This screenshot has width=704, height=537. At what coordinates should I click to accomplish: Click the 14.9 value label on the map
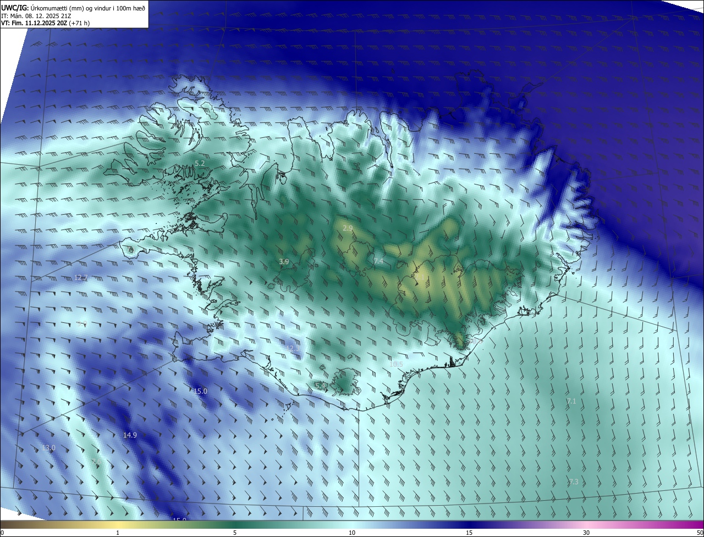(x=130, y=435)
